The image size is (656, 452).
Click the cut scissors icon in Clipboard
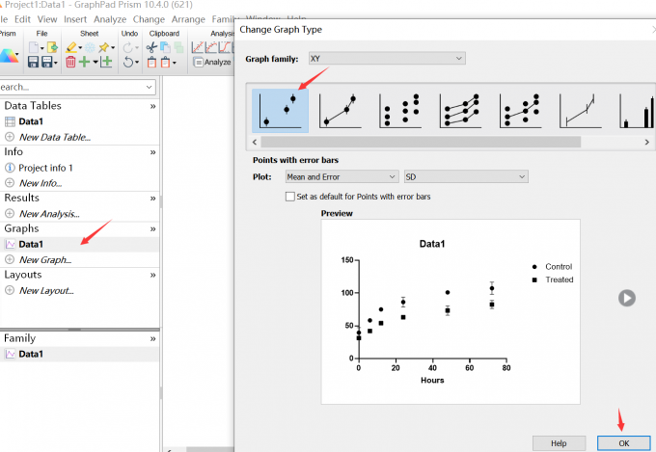pos(151,47)
